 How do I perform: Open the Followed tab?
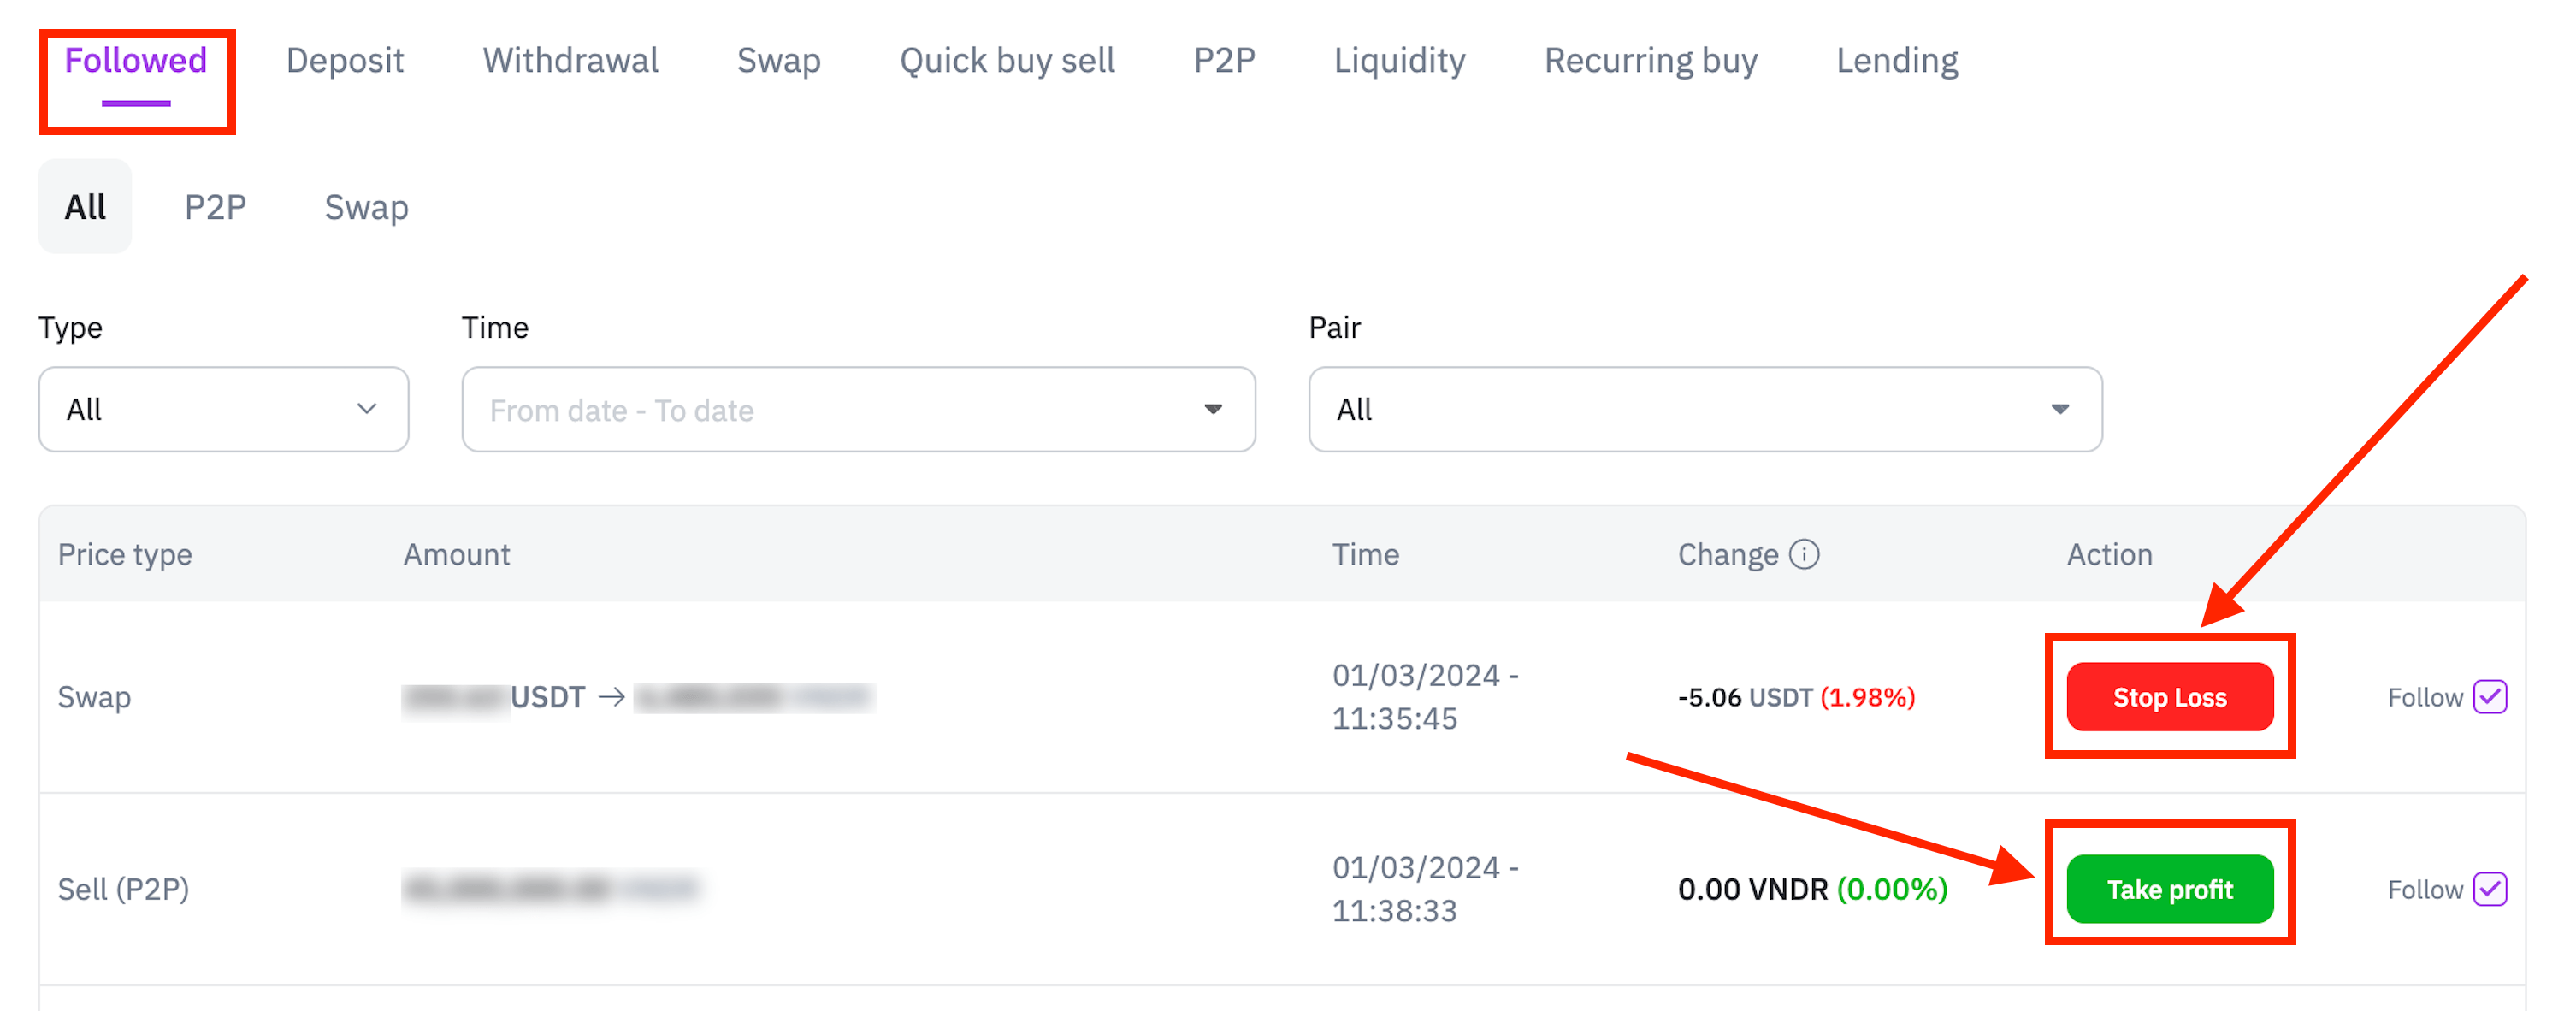click(136, 61)
